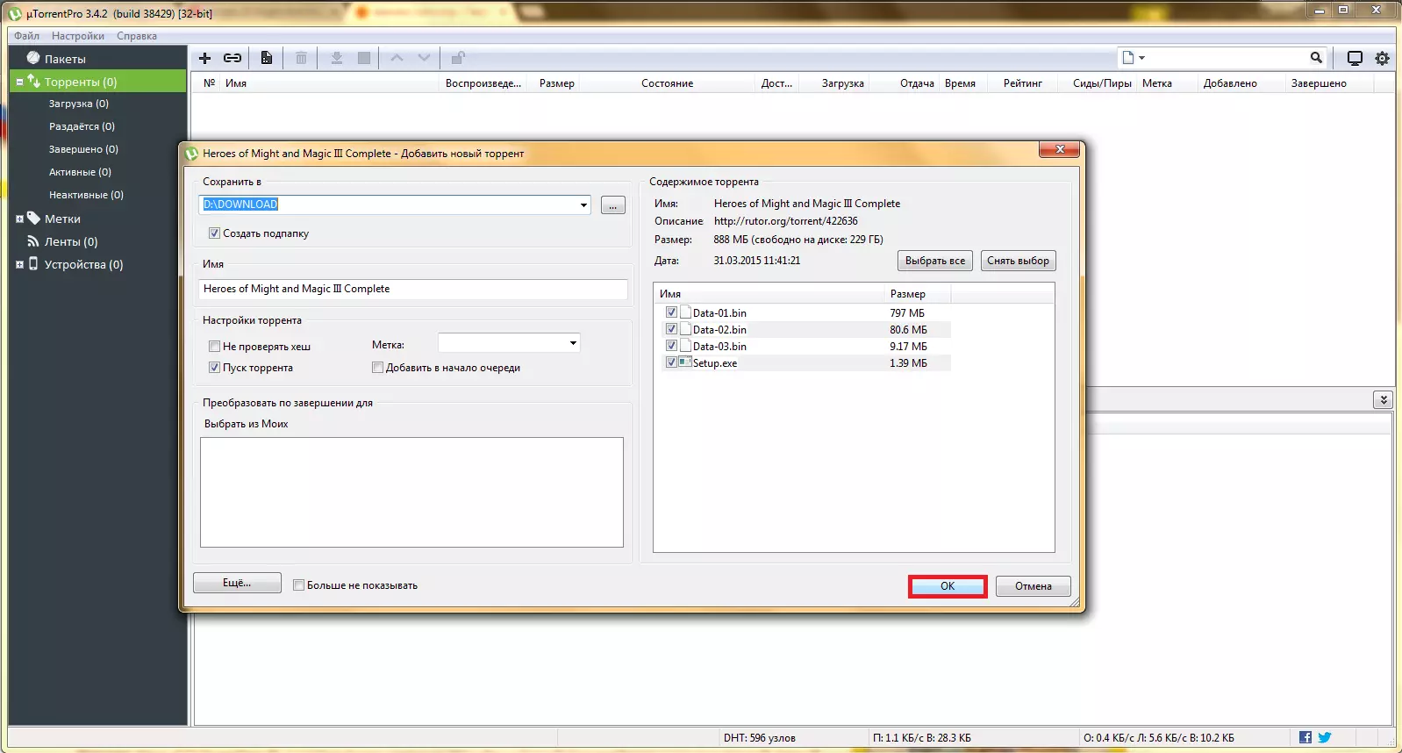Toggle the Пуск торрента checkbox

(214, 368)
